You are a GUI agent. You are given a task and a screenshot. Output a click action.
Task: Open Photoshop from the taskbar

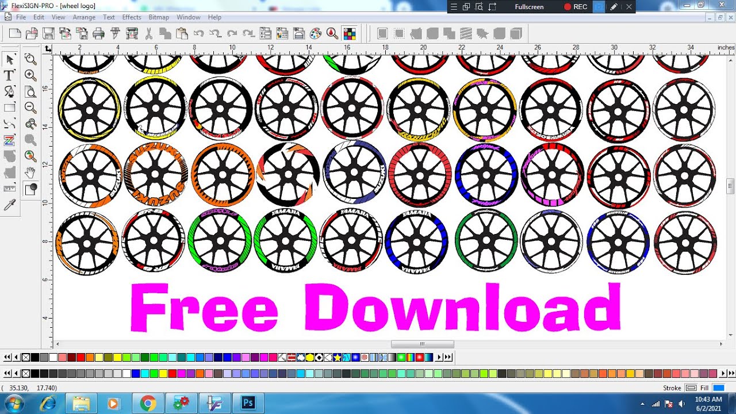tap(248, 403)
